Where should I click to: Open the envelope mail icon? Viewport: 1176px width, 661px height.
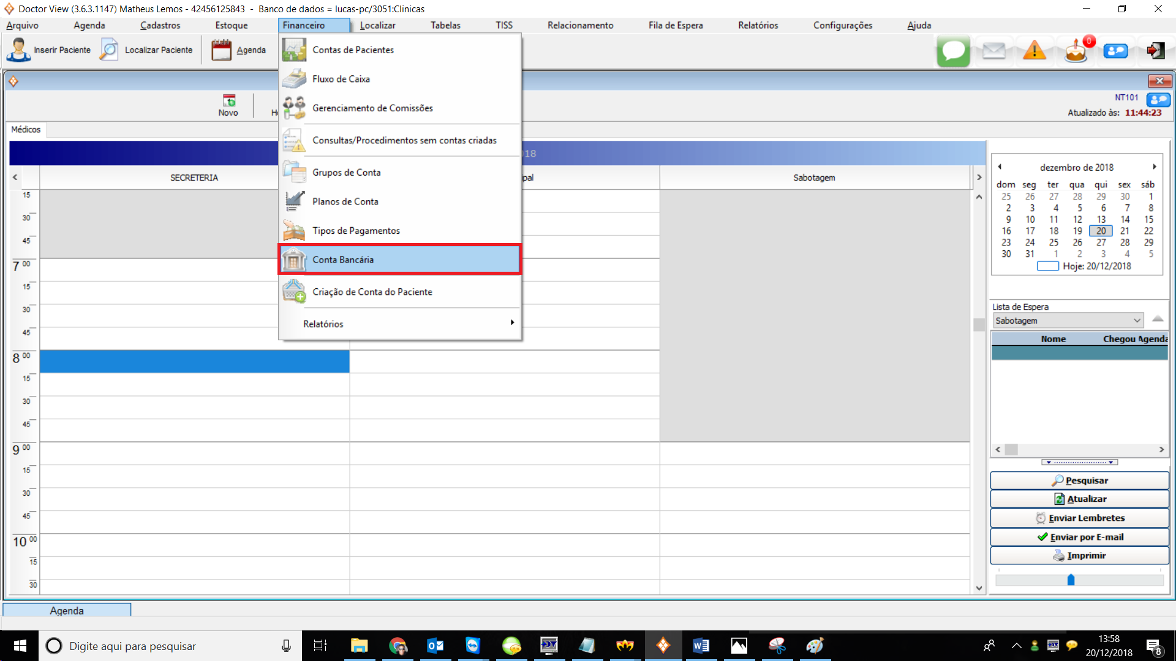point(993,51)
